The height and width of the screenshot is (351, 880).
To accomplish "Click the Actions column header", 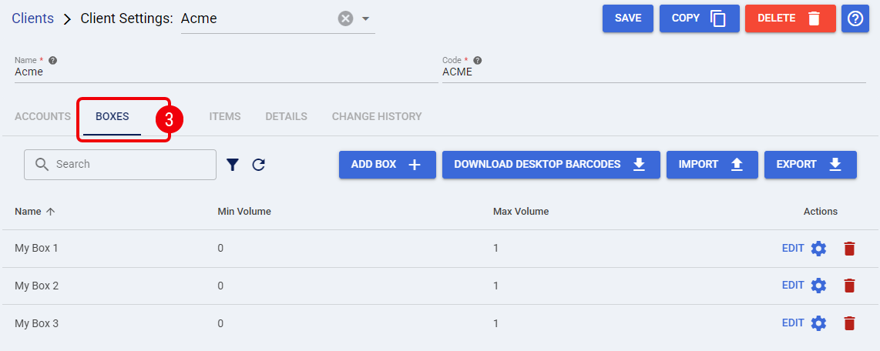I will tap(821, 212).
